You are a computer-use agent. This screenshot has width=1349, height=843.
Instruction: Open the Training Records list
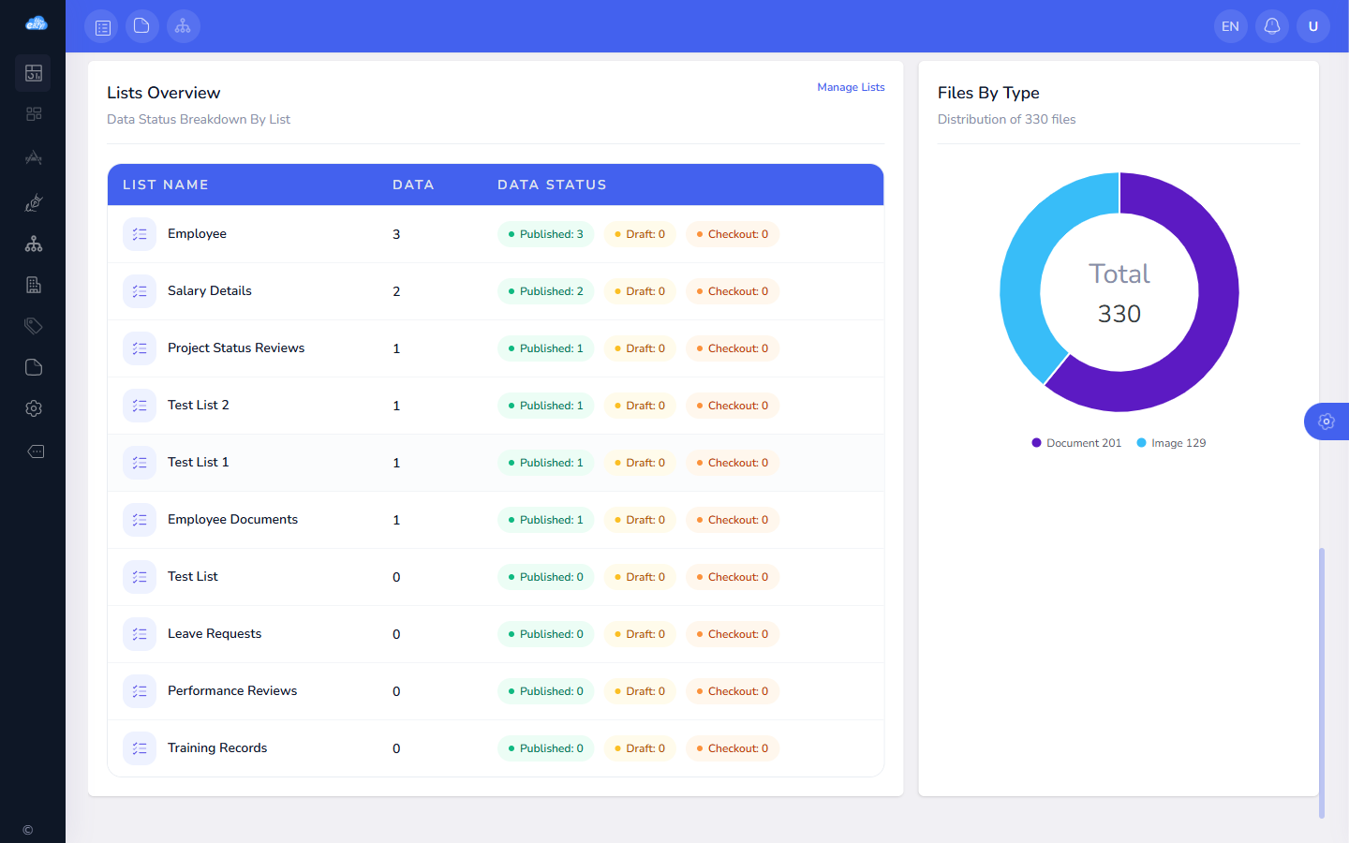click(x=217, y=747)
